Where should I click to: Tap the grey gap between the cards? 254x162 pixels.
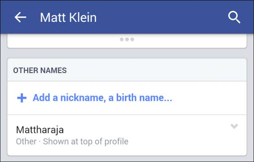[127, 53]
